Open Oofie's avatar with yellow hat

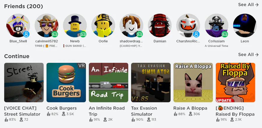103,25
